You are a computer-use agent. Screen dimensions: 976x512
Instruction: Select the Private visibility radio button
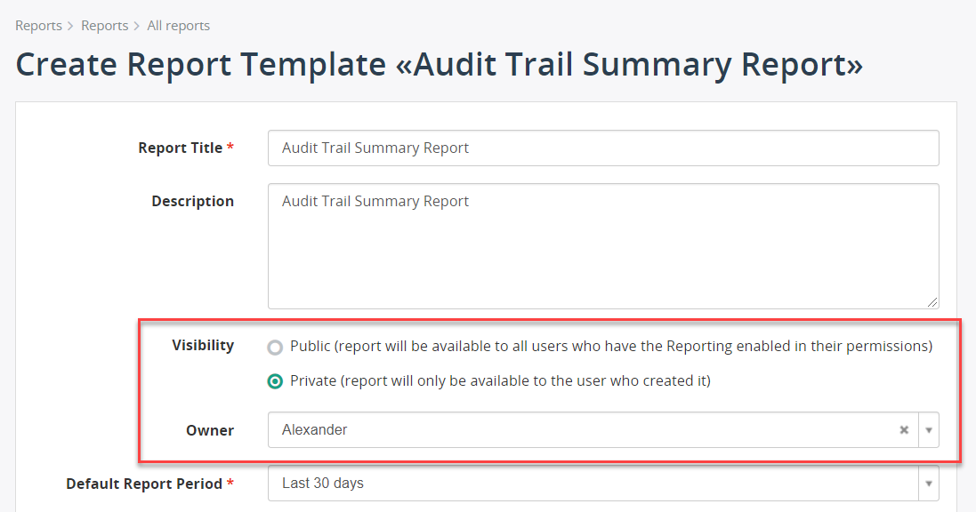click(275, 381)
